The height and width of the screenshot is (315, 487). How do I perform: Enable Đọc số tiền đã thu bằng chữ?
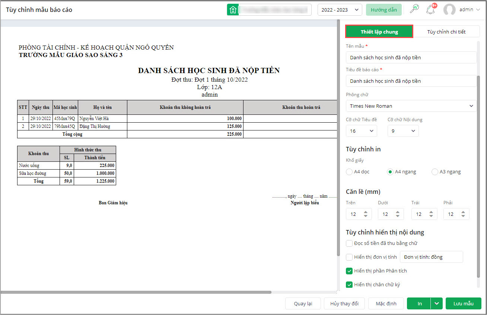[349, 243]
